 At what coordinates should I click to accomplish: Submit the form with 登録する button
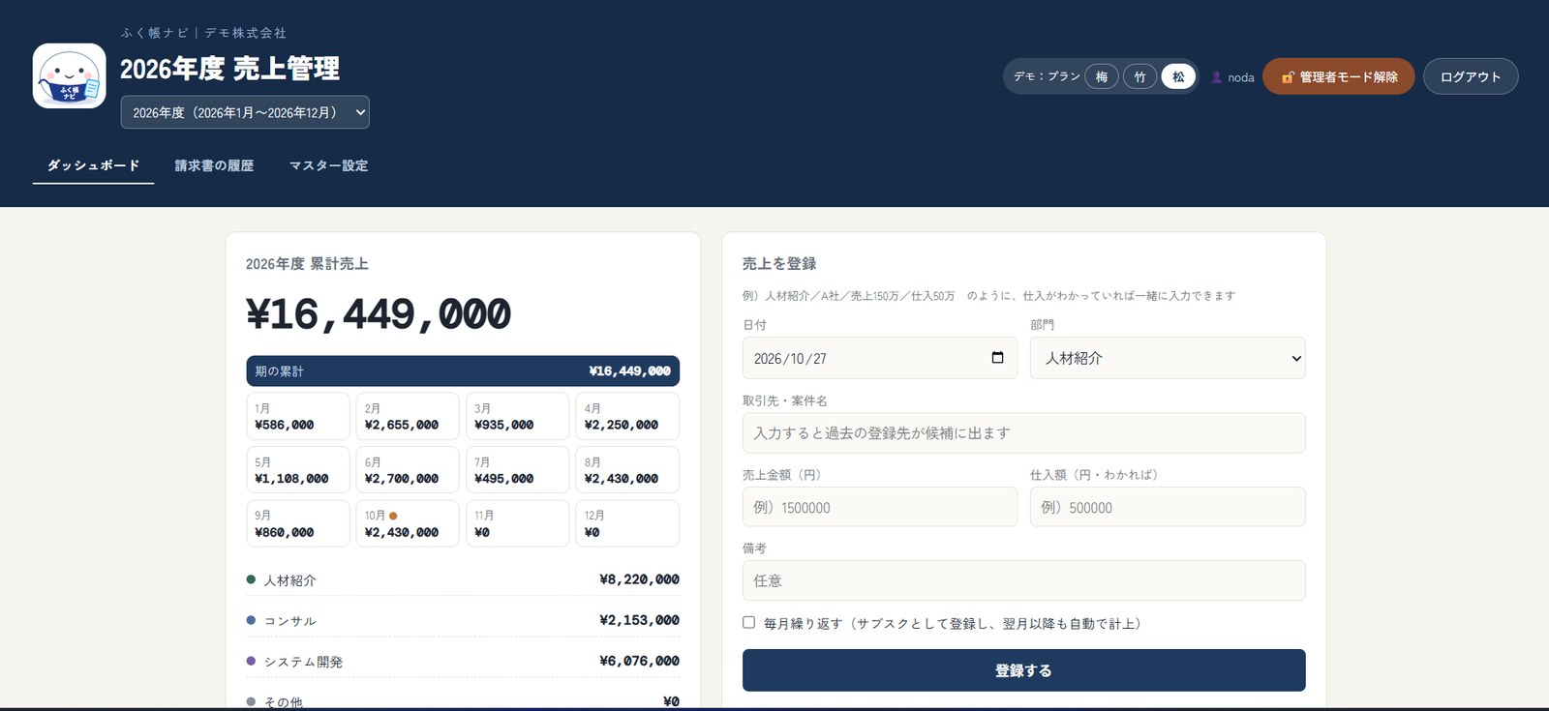pos(1023,670)
